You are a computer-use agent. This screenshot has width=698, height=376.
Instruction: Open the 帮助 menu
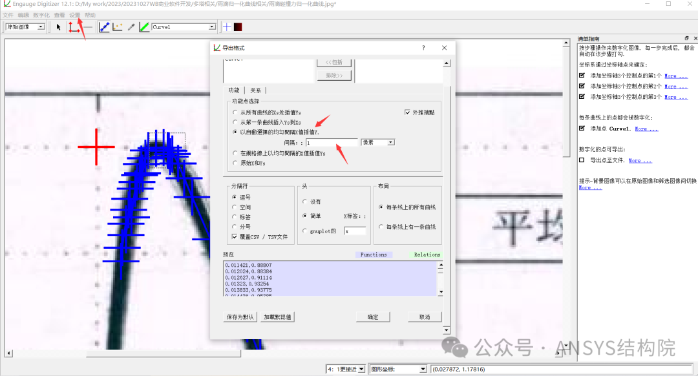click(90, 15)
